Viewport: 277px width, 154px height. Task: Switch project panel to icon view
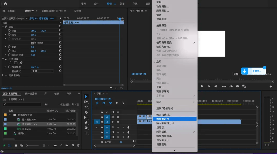click(x=16, y=146)
